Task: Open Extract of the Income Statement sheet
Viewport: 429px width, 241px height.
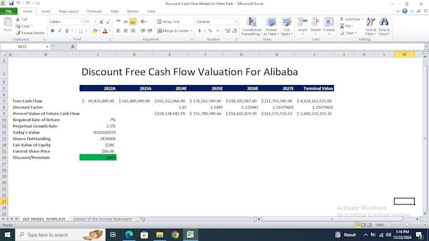Action: pyautogui.click(x=103, y=219)
